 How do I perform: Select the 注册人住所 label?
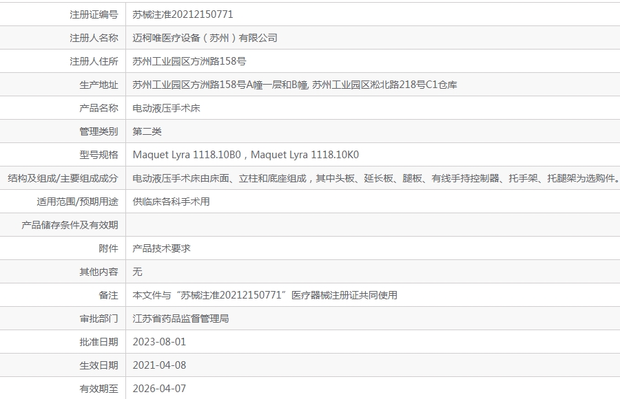94,61
